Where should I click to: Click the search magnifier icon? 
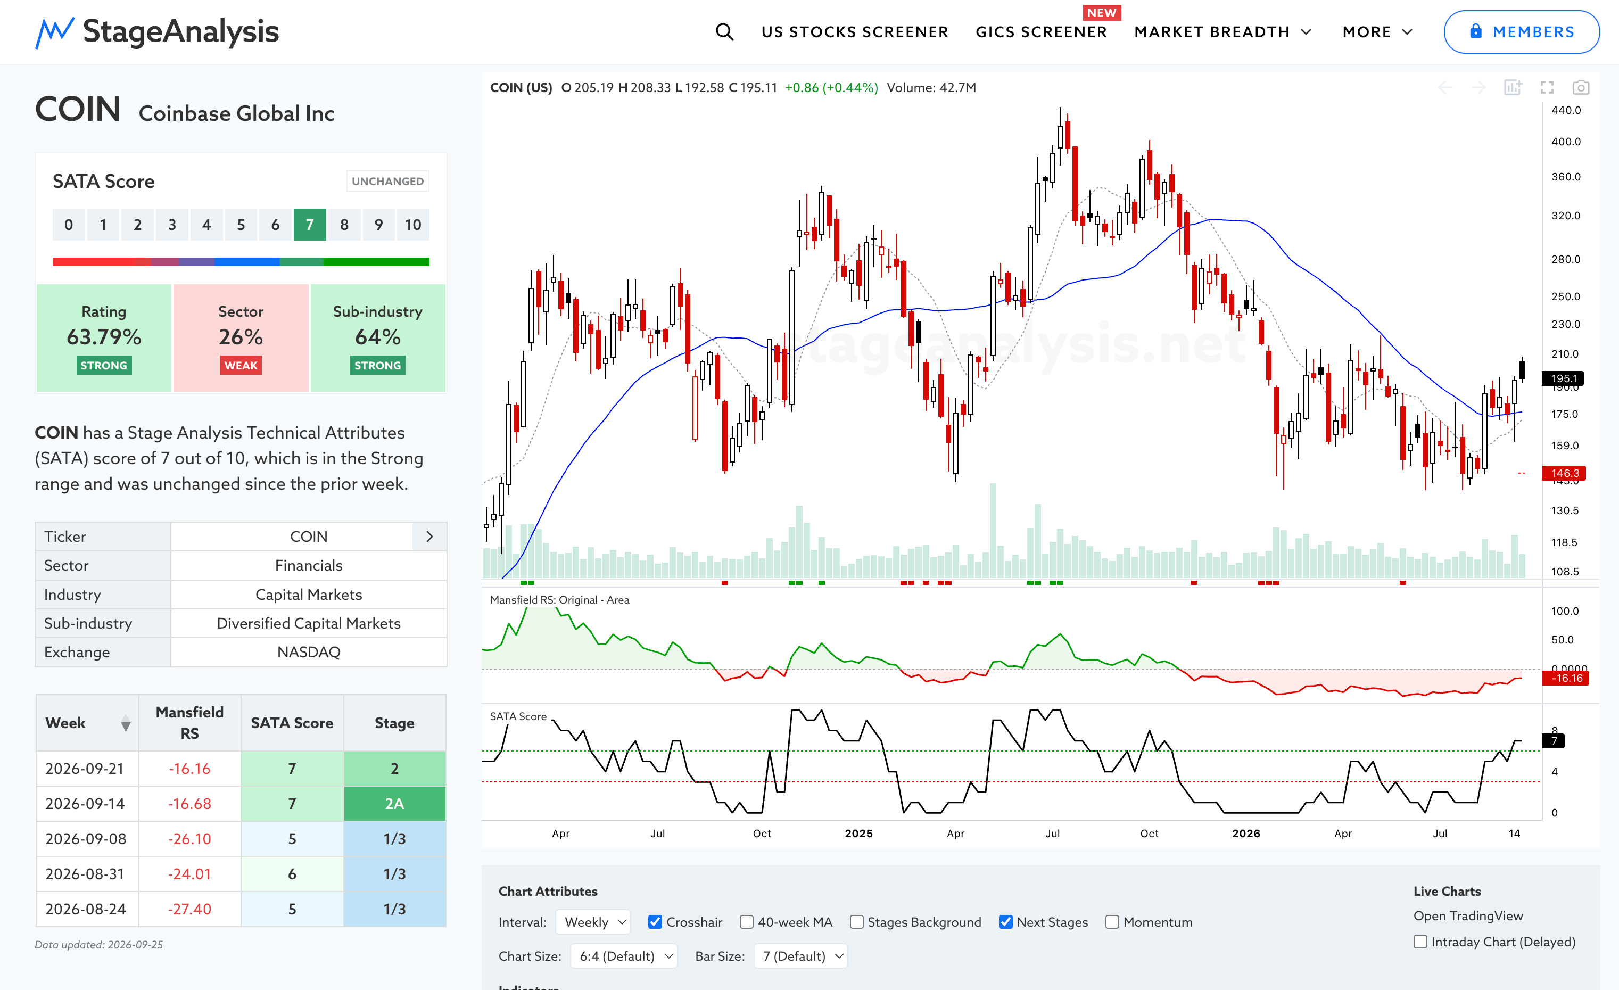[724, 31]
